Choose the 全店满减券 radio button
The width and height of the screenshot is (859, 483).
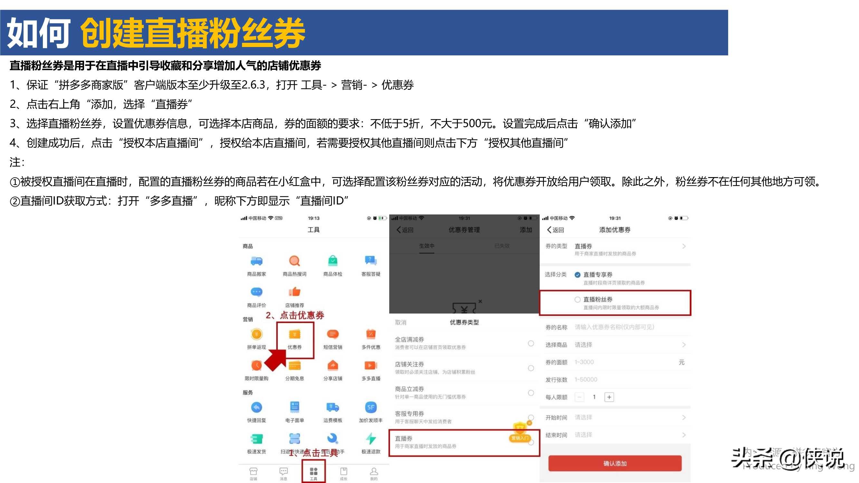[531, 343]
